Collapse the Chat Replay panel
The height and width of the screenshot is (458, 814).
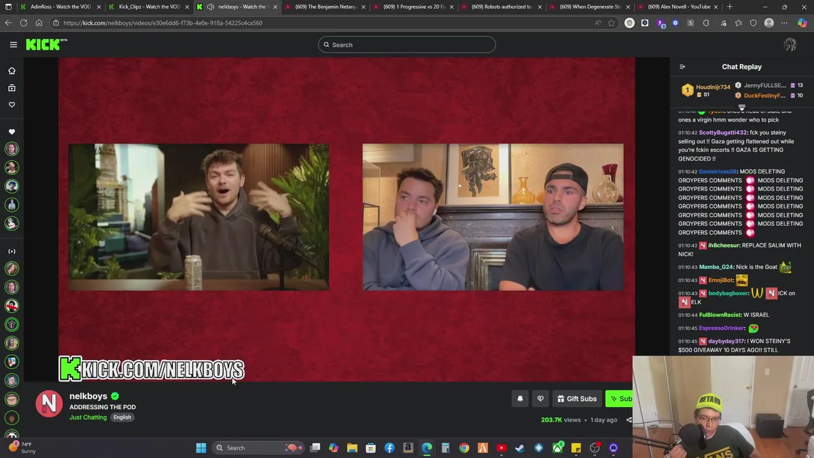[x=682, y=67]
